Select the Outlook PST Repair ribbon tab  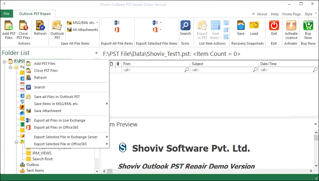35,14
